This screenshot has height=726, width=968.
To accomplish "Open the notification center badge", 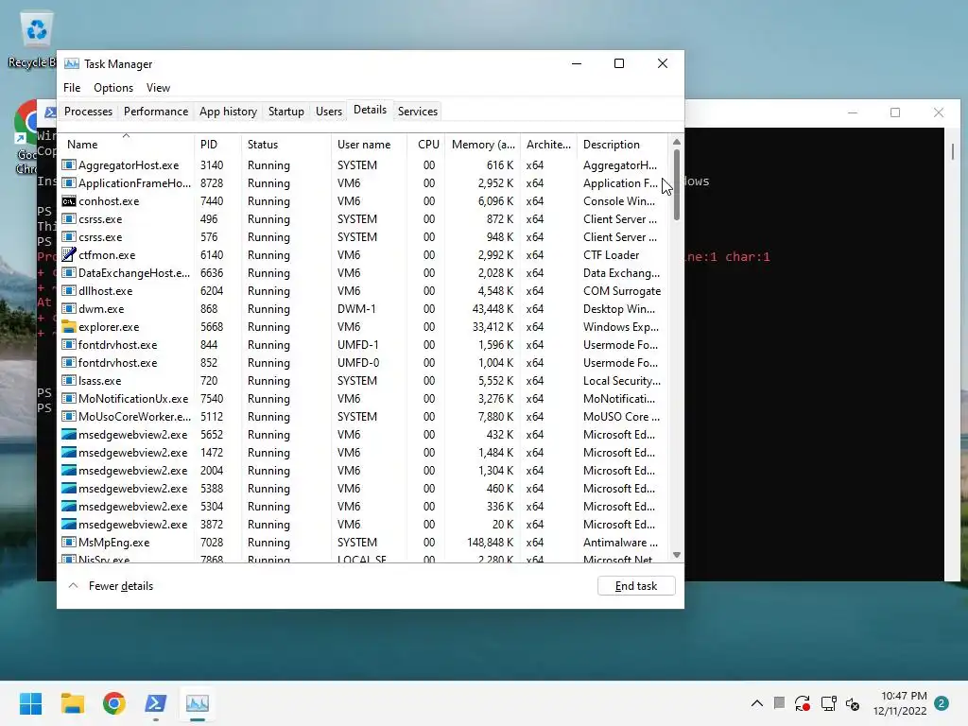I will click(942, 703).
